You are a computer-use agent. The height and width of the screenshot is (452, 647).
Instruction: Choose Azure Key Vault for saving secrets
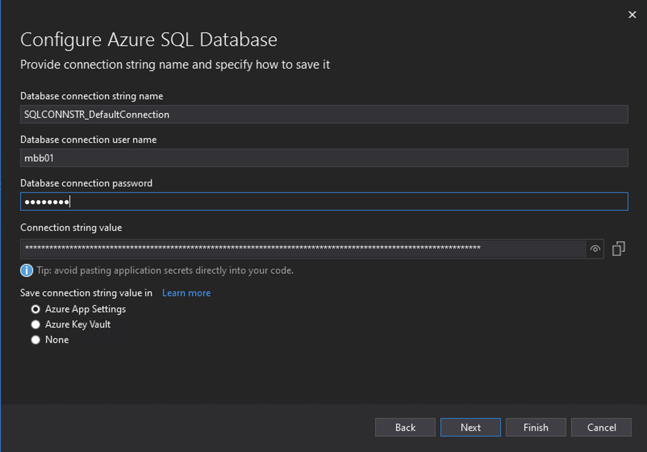[x=35, y=324]
